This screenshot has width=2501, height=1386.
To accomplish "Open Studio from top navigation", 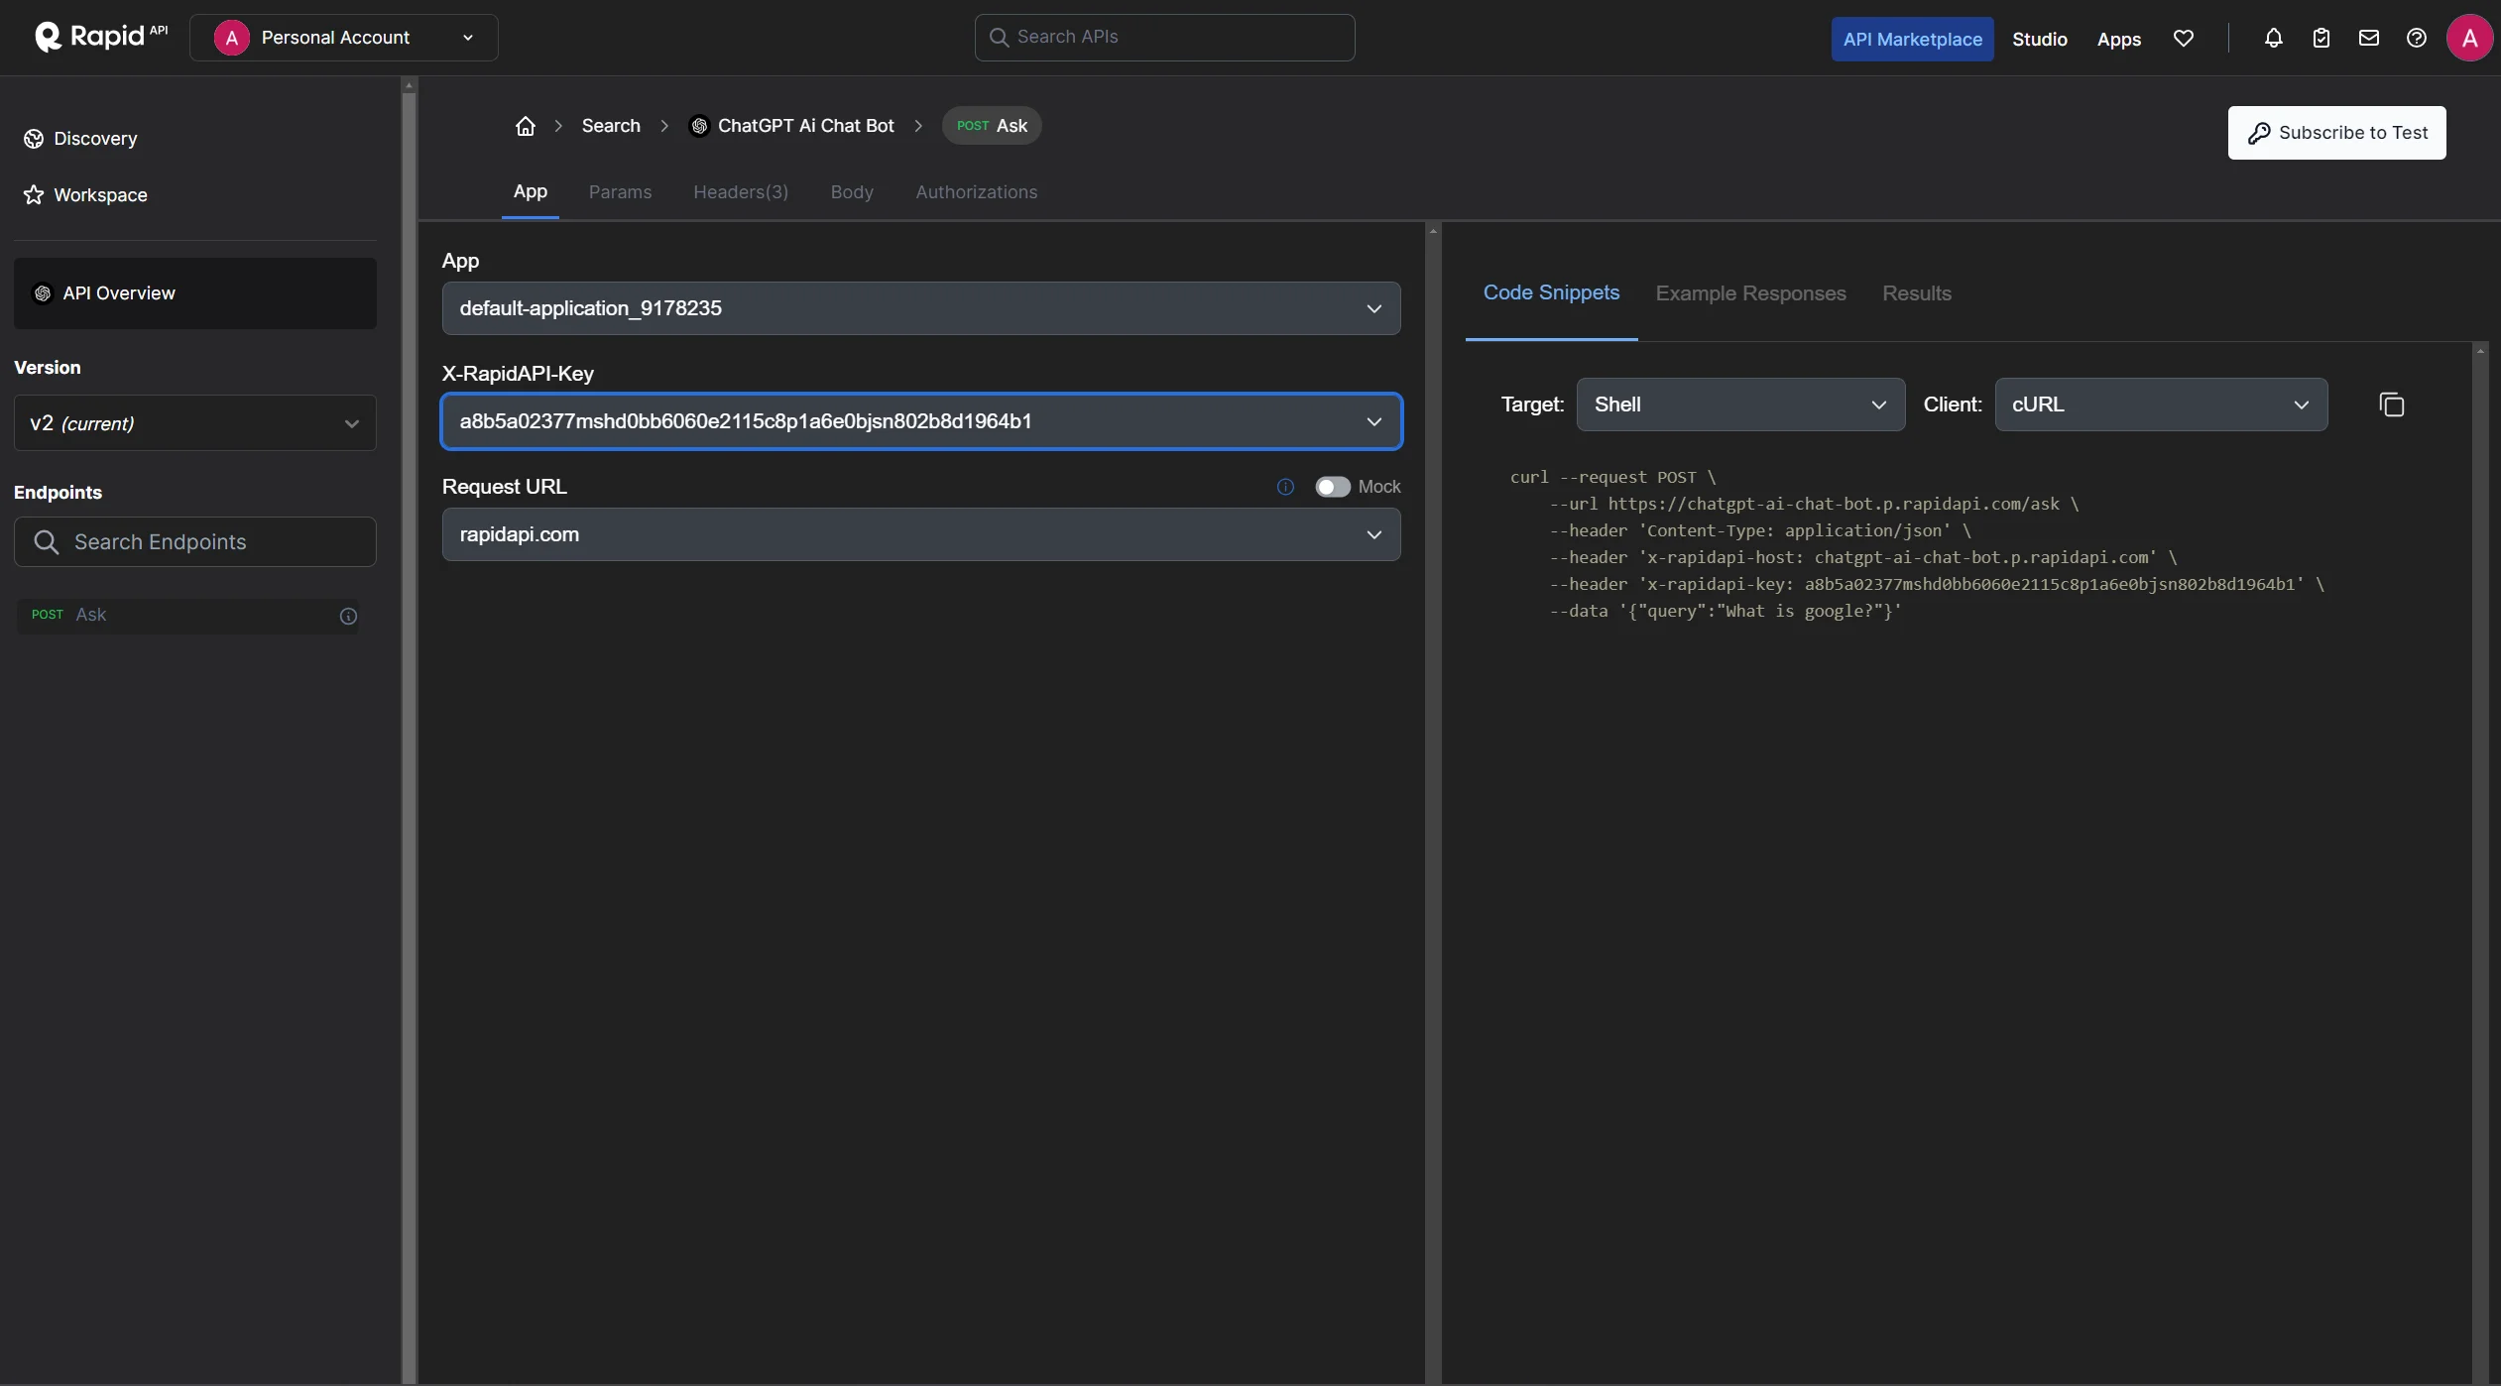I will 2040,39.
